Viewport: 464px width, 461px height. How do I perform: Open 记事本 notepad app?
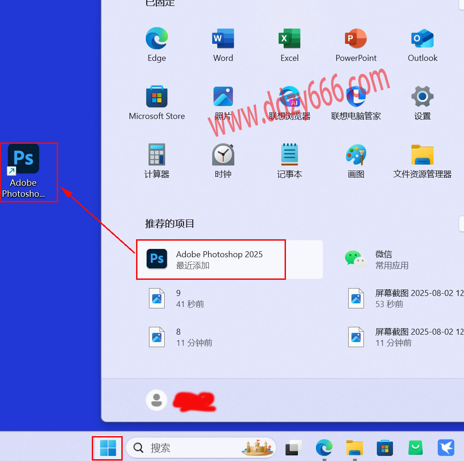(289, 161)
